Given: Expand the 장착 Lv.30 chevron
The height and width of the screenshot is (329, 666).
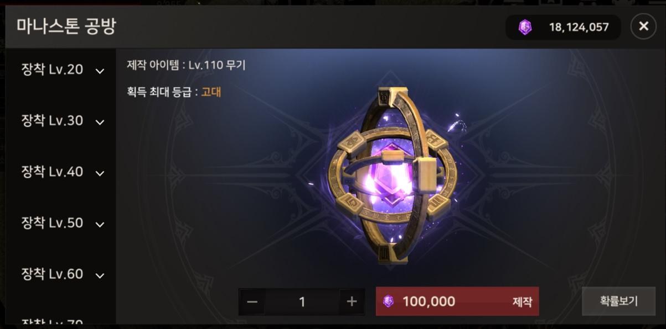Looking at the screenshot, I should pyautogui.click(x=100, y=122).
